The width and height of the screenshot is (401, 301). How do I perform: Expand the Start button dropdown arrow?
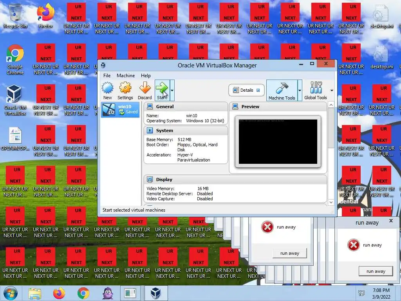click(x=172, y=91)
